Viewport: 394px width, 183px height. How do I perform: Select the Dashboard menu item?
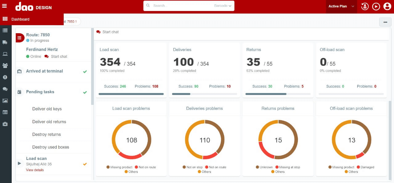click(20, 19)
